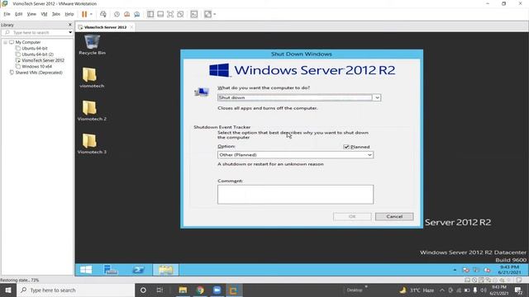This screenshot has width=529, height=297.
Task: Open the guest Start button
Action: point(86,270)
